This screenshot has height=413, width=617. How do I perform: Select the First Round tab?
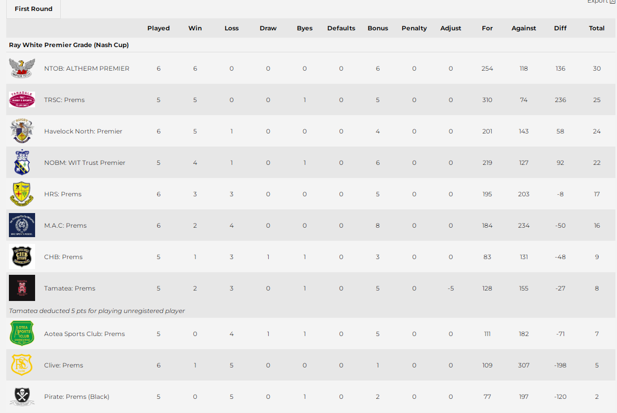[x=34, y=9]
